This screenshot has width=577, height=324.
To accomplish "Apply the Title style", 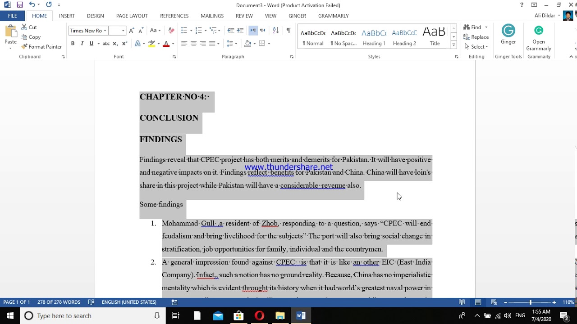I will [x=435, y=36].
